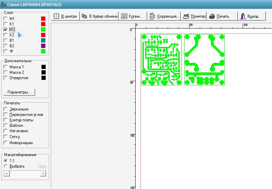Click the 'Параметры...' button

point(19,92)
